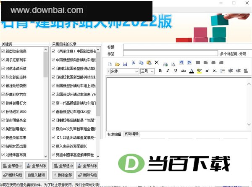Select keyword text 刘德华宣布复
This screenshot has width=252, height=187.
(16, 155)
